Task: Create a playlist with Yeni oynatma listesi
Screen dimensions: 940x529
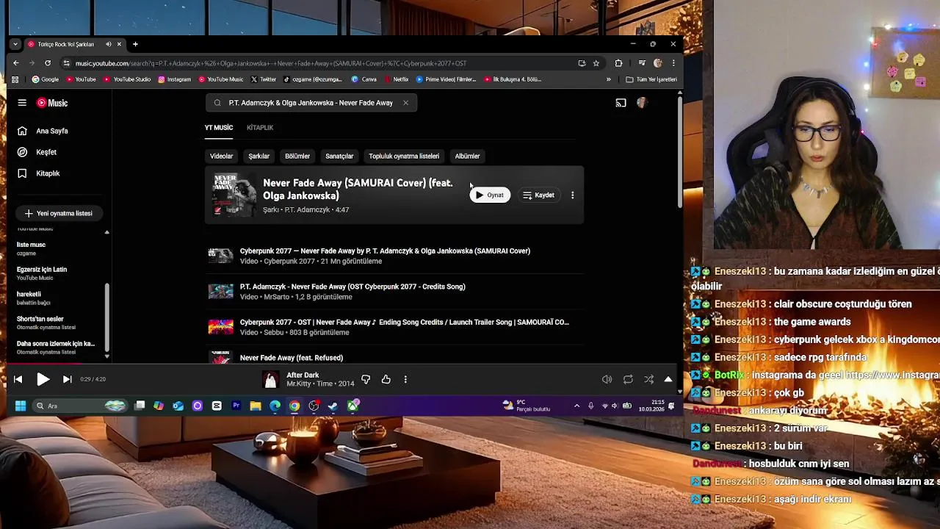Action: coord(59,213)
